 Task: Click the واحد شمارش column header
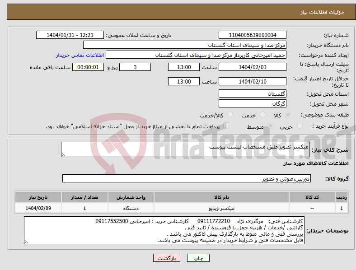[131, 197]
